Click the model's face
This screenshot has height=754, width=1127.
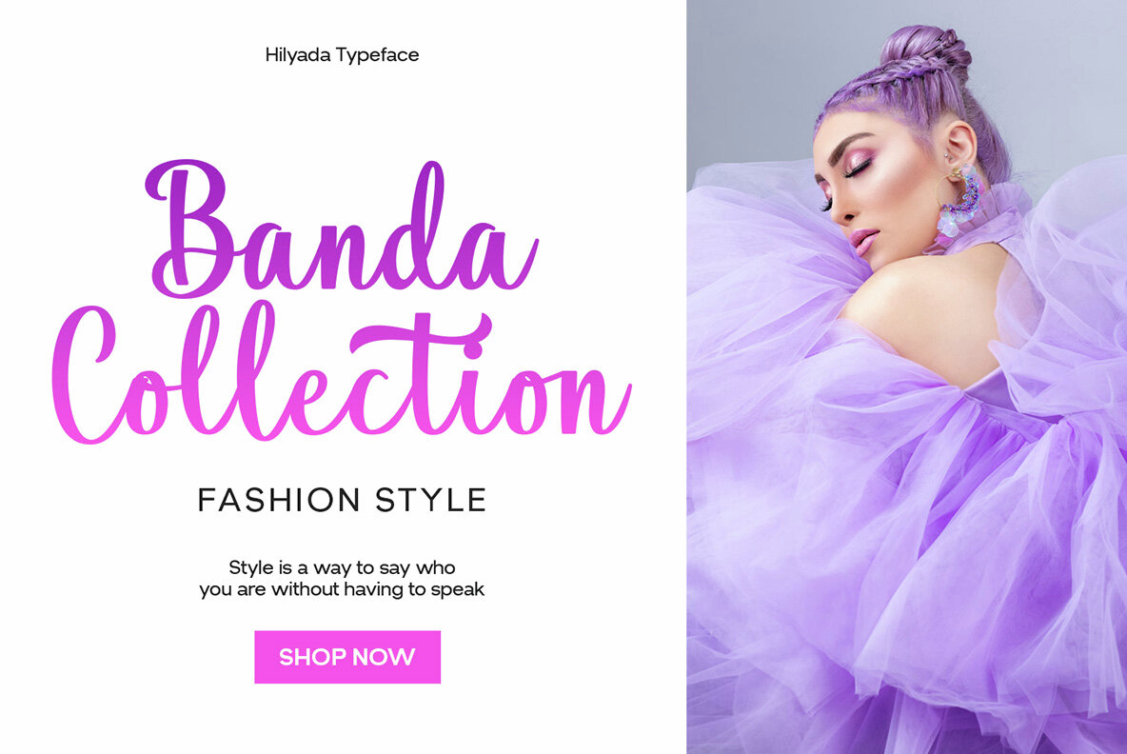click(x=873, y=190)
